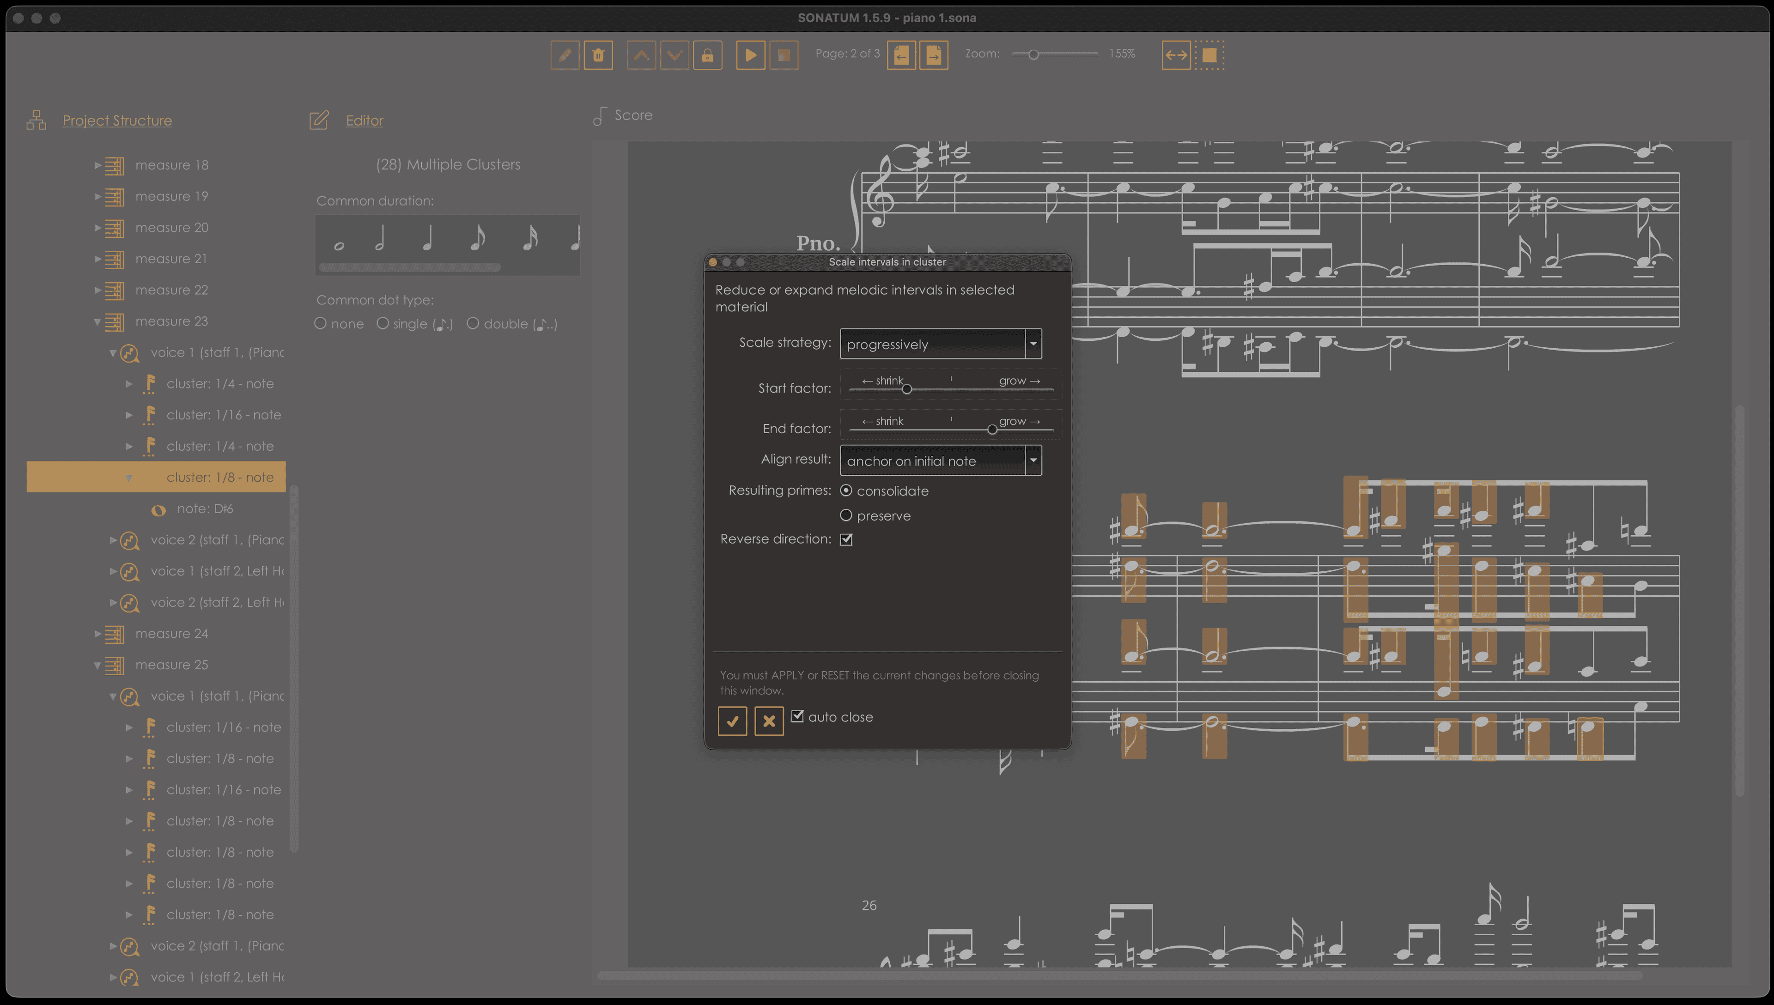Screen dimensions: 1774x1005
Task: Click the stop playback button
Action: [x=784, y=54]
